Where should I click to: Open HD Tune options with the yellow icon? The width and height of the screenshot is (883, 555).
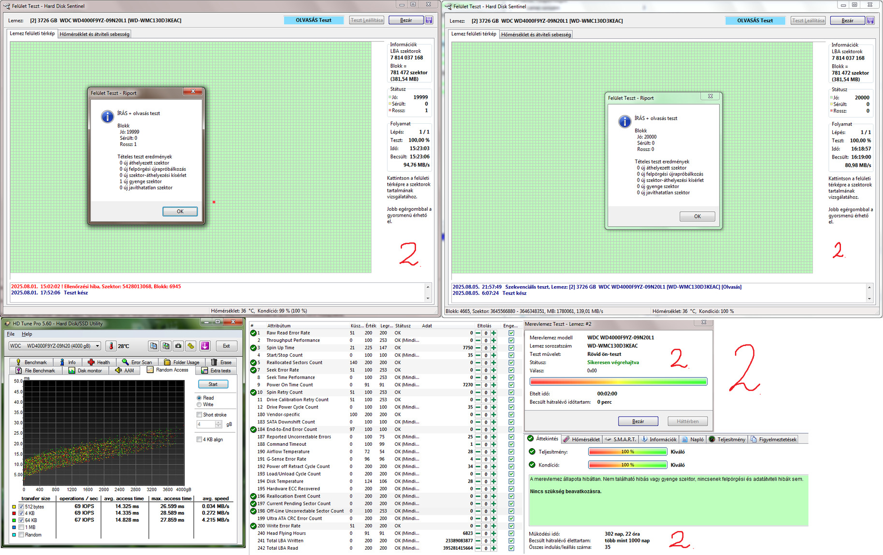tap(191, 346)
